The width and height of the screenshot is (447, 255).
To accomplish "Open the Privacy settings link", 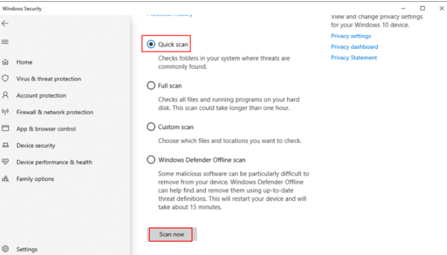I will 351,36.
